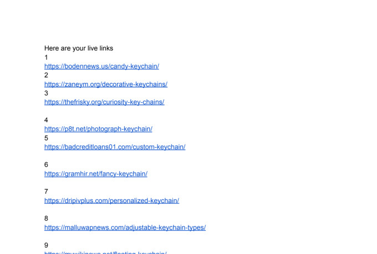Click the number 2 above zaneym link
Viewport: 377px width, 254px height.
coord(46,75)
